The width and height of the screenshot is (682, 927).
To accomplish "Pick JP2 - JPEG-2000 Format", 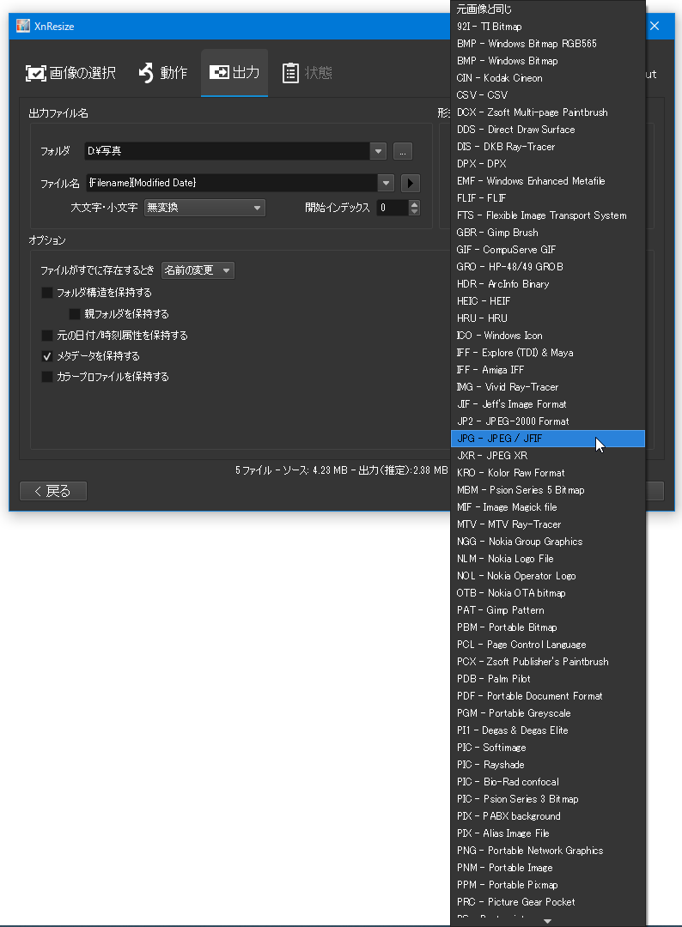I will coord(548,421).
